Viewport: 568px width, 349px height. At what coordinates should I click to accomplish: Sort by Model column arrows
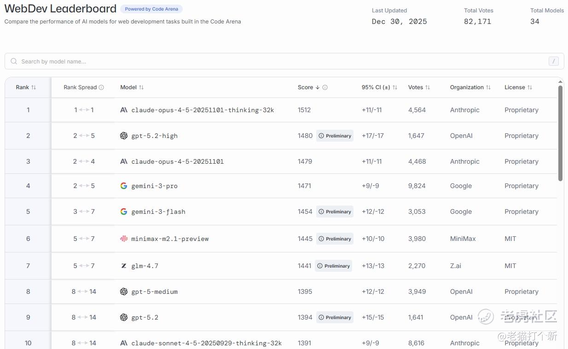click(x=141, y=87)
